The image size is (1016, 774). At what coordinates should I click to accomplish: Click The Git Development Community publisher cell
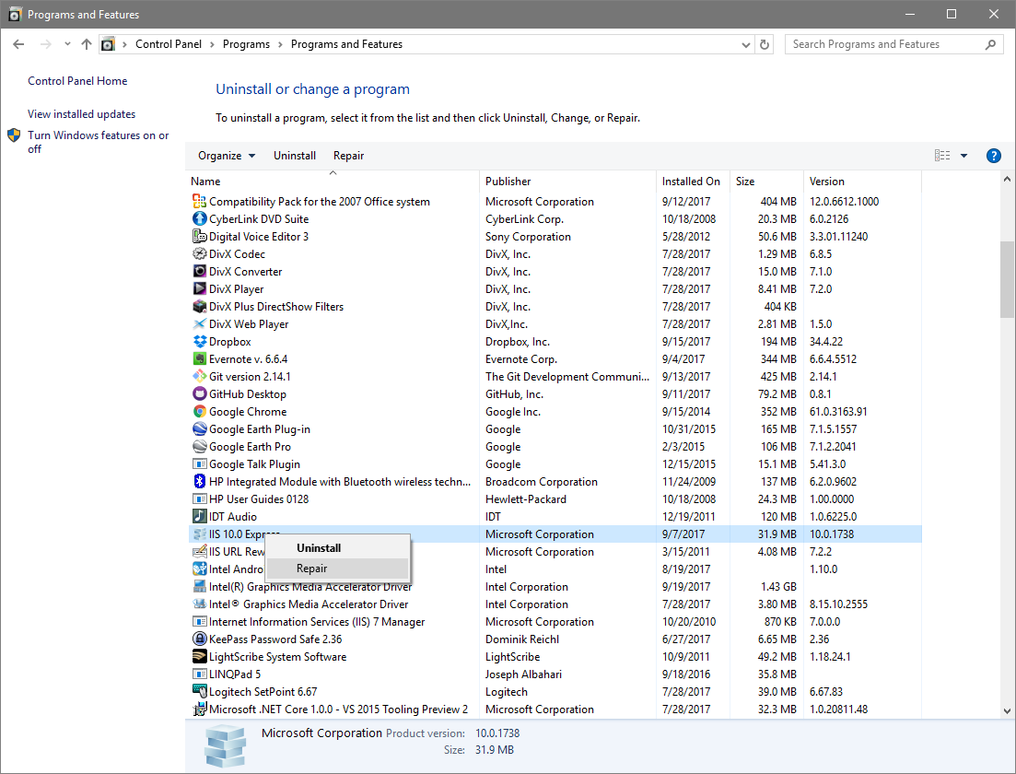tap(567, 377)
